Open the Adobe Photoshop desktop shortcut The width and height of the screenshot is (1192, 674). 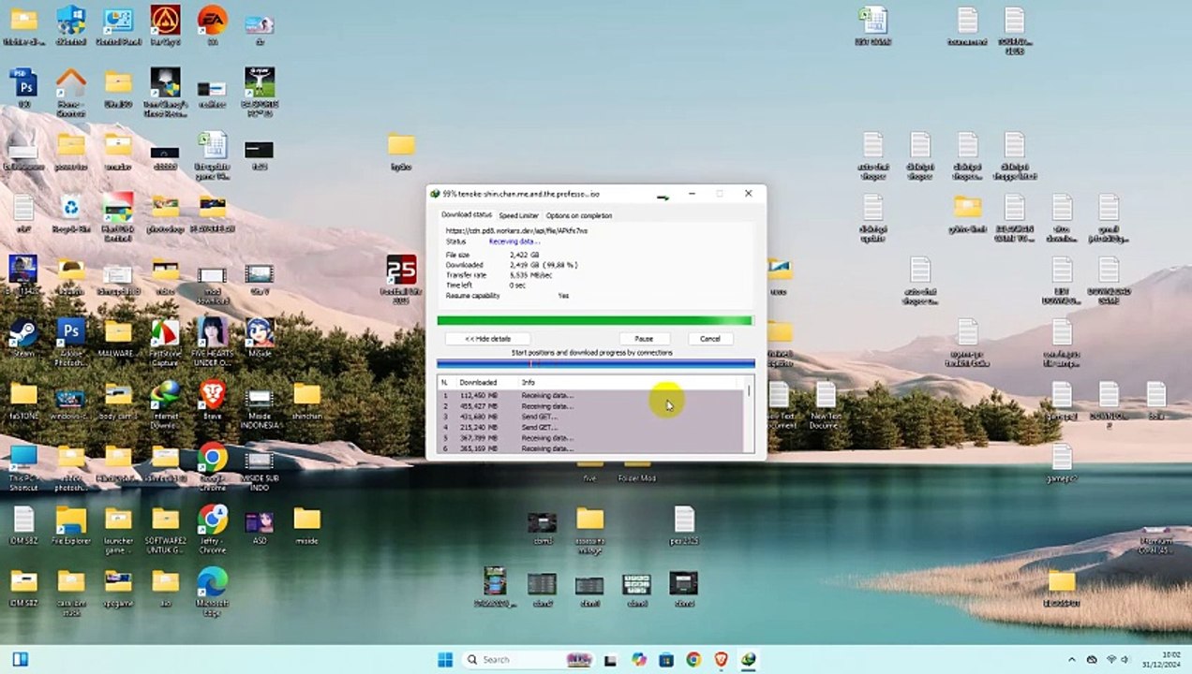coord(71,342)
